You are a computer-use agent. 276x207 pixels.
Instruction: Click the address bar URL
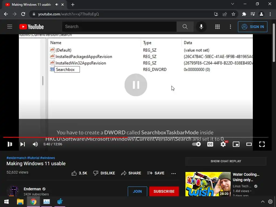click(68, 14)
